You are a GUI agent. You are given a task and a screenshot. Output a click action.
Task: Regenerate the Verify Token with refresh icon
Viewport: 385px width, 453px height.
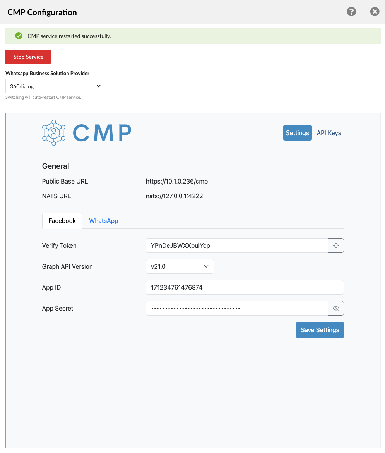(336, 245)
